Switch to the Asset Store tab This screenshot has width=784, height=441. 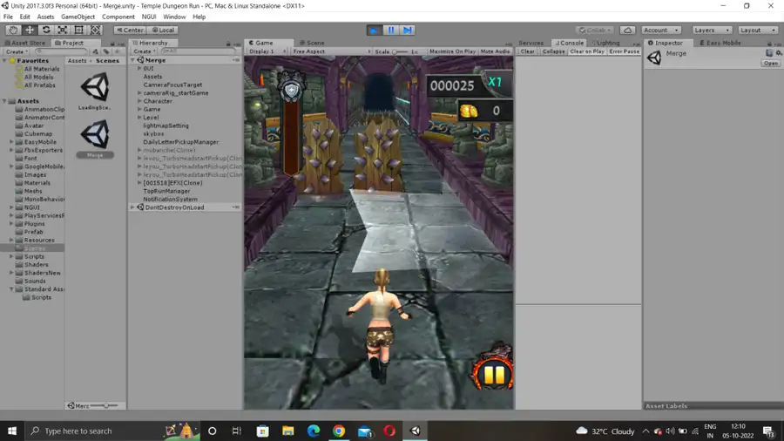click(24, 43)
